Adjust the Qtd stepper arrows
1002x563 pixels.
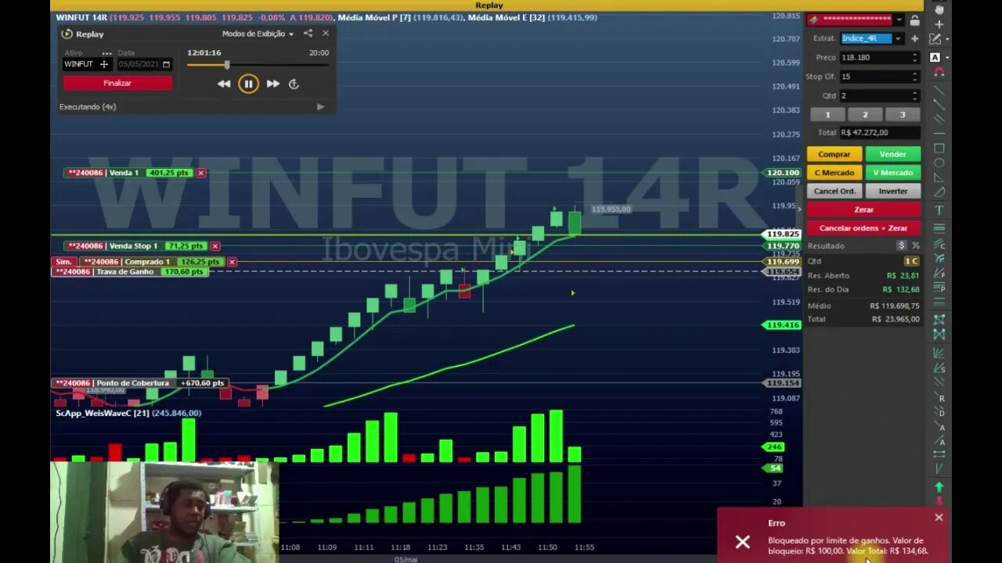click(915, 95)
